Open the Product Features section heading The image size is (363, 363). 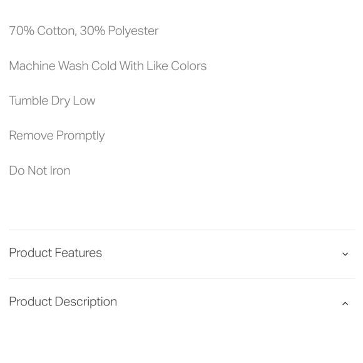click(55, 253)
